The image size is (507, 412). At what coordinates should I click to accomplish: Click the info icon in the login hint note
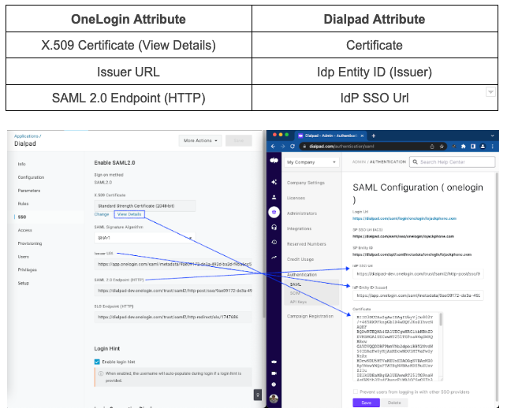click(101, 373)
